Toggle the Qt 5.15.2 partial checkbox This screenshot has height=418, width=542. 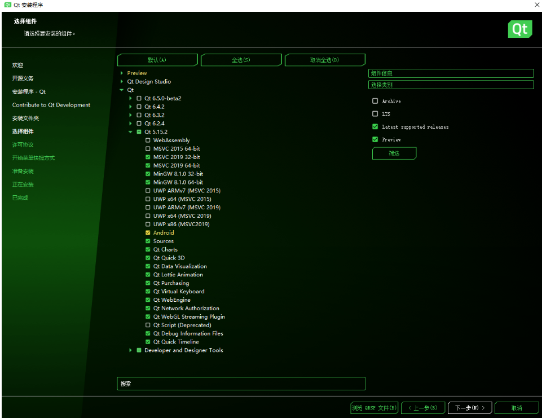point(139,132)
